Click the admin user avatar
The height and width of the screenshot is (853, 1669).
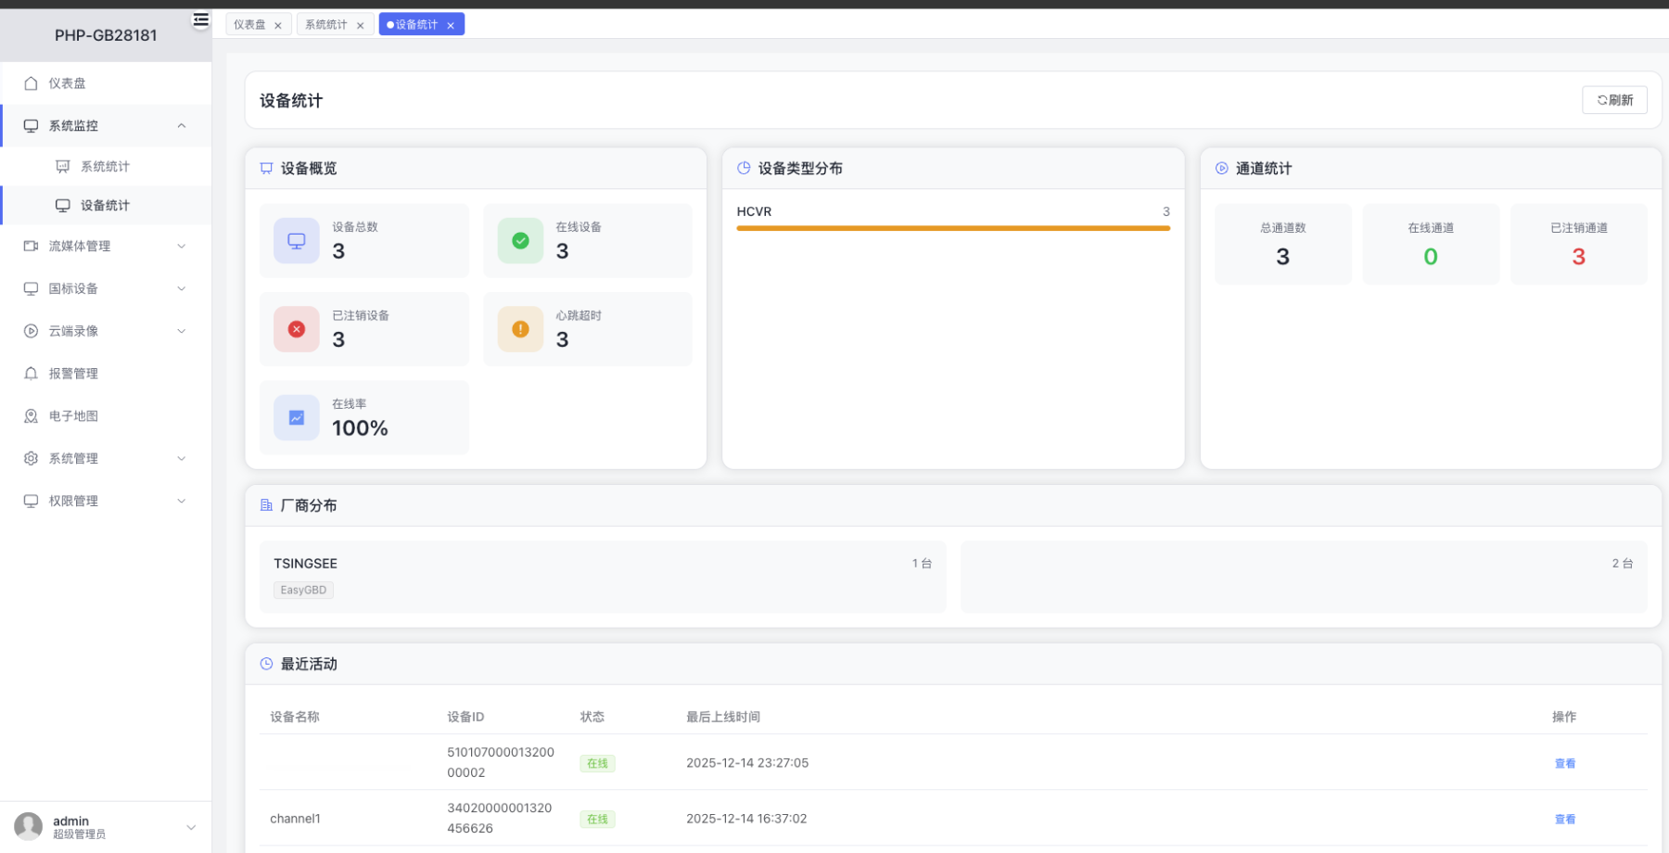[x=28, y=826]
